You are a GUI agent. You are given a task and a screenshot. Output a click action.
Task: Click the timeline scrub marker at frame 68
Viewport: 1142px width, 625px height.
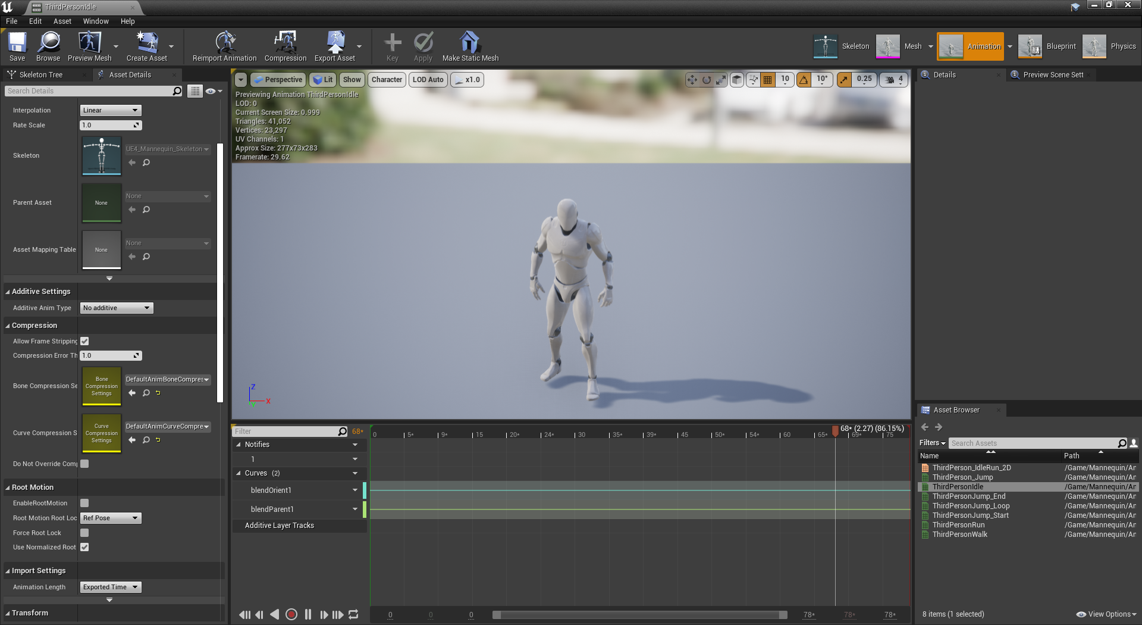pos(835,430)
